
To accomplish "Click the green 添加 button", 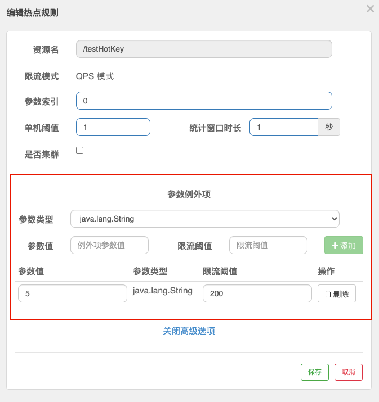I will tap(344, 245).
